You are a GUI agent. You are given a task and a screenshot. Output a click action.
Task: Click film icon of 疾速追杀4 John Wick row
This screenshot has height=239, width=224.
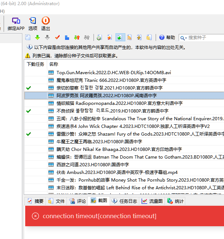[x=51, y=126]
